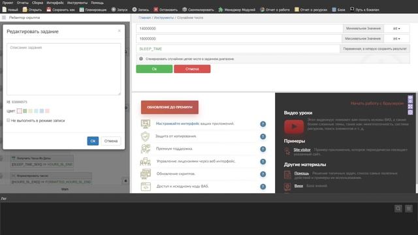This screenshot has height=235, width=418.
Task: Click the maximum value field 16000000
Action: (x=239, y=39)
